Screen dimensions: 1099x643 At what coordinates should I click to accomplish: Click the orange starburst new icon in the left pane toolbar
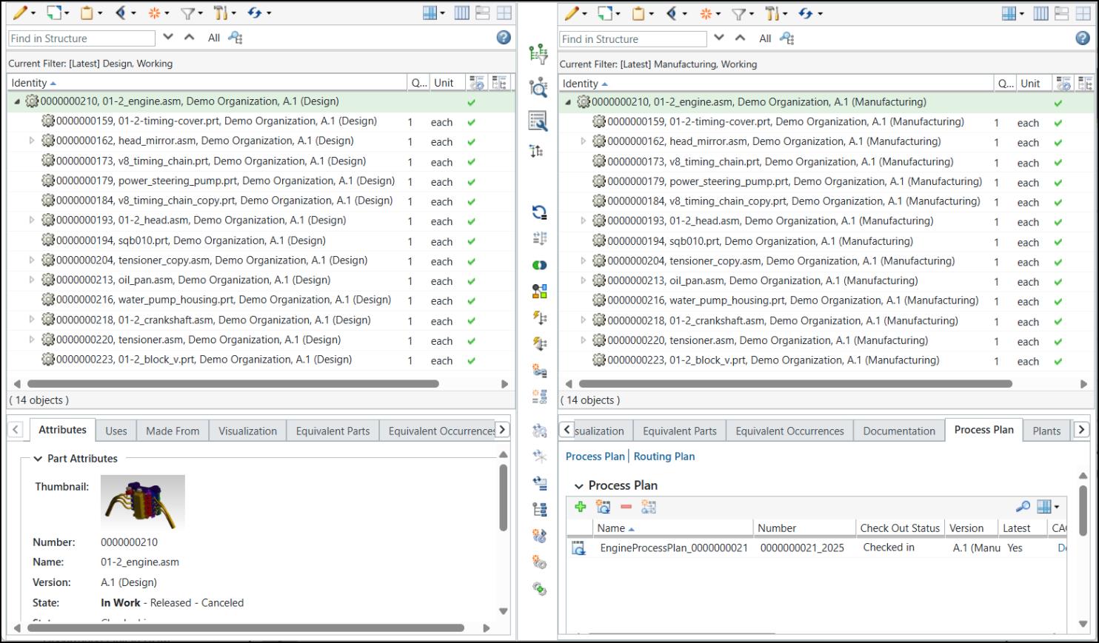tap(153, 13)
